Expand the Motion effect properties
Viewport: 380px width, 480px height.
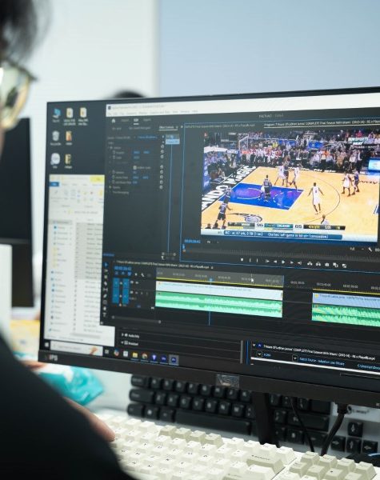[x=108, y=148]
